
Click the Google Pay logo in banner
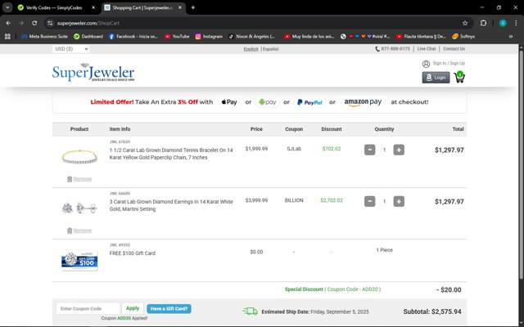[268, 102]
